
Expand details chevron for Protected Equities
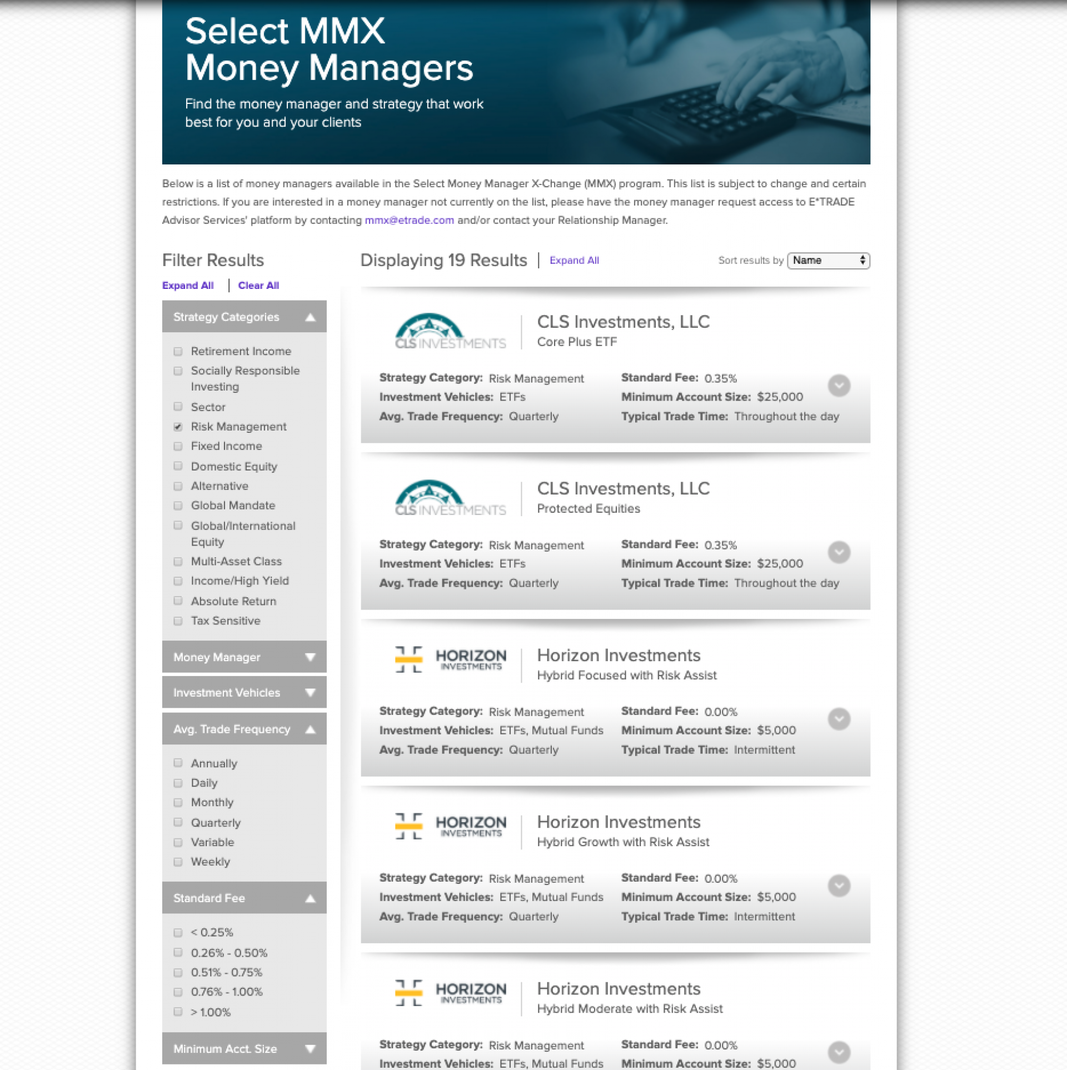point(839,552)
